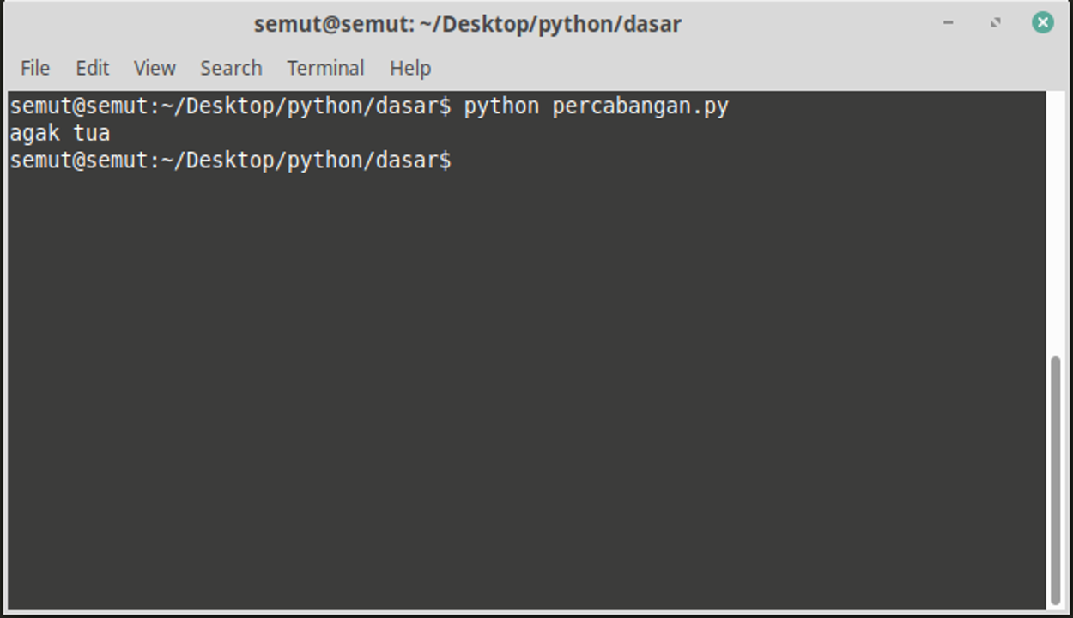Minimize the terminal window
Screen dimensions: 1073x618
949,23
